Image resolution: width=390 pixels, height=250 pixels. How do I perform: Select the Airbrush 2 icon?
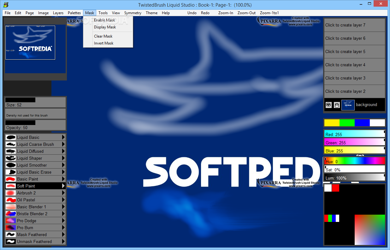click(x=11, y=193)
